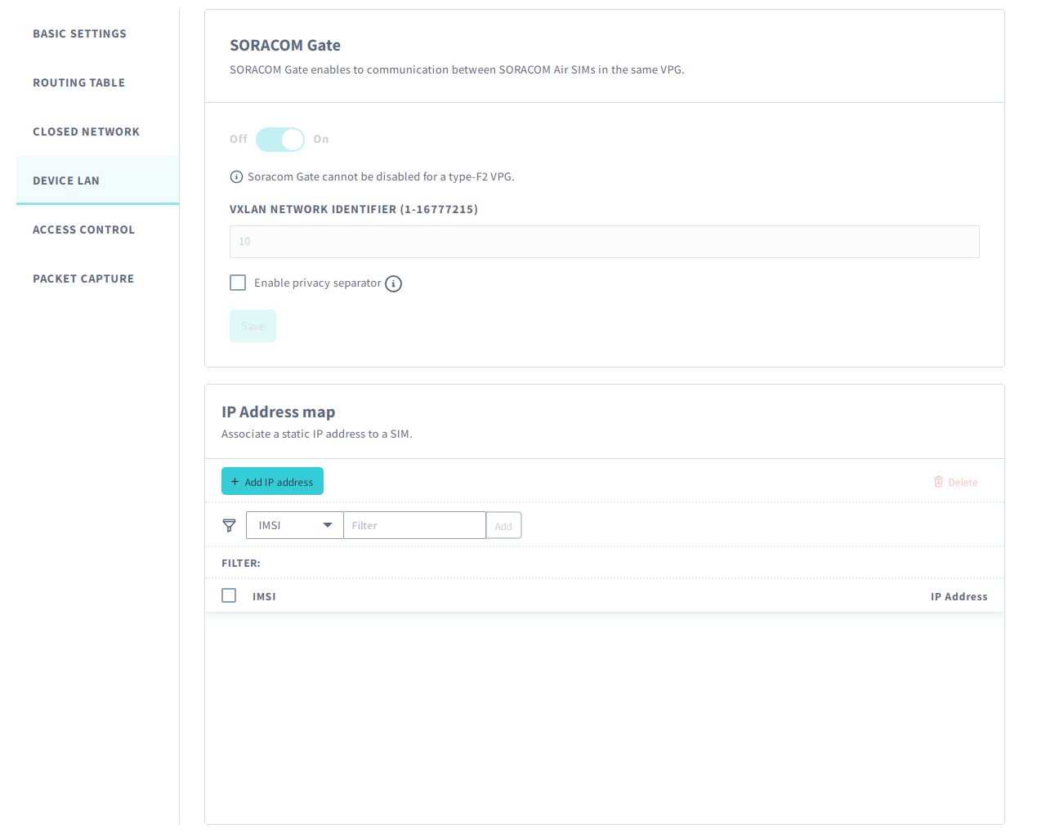1046x833 pixels.
Task: Click the Save button
Action: click(253, 326)
